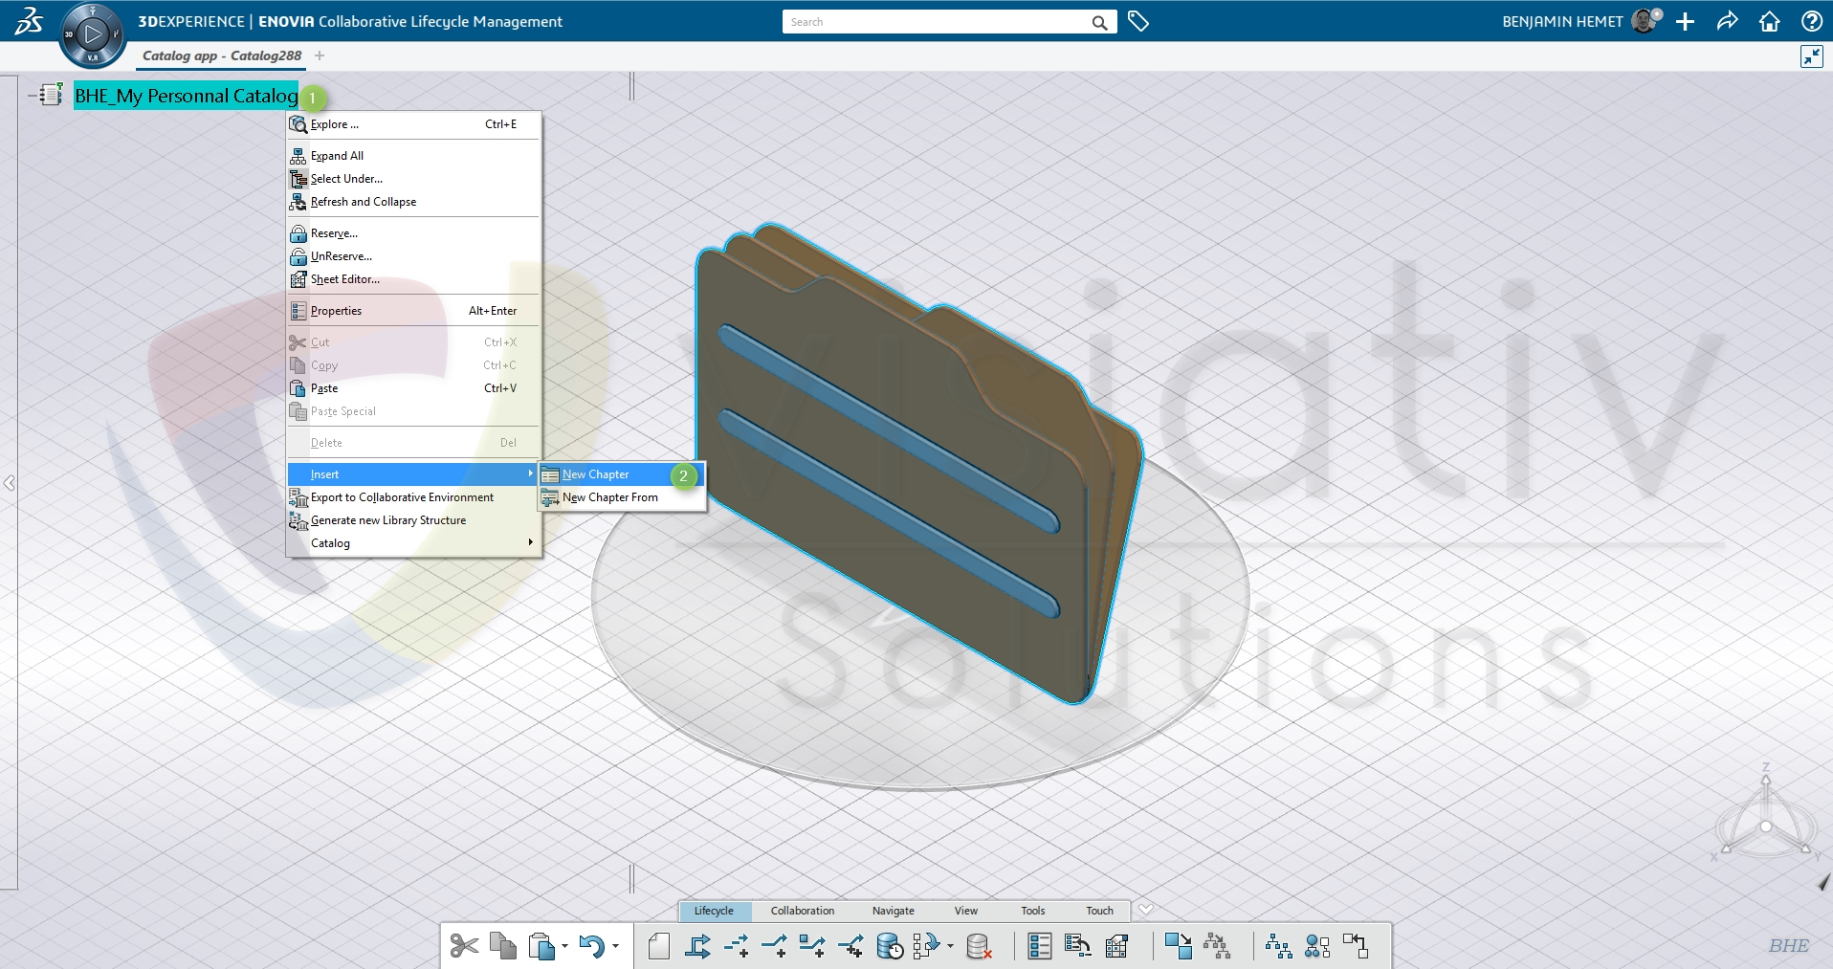Click the Undo arrow icon
The height and width of the screenshot is (969, 1833).
point(592,946)
